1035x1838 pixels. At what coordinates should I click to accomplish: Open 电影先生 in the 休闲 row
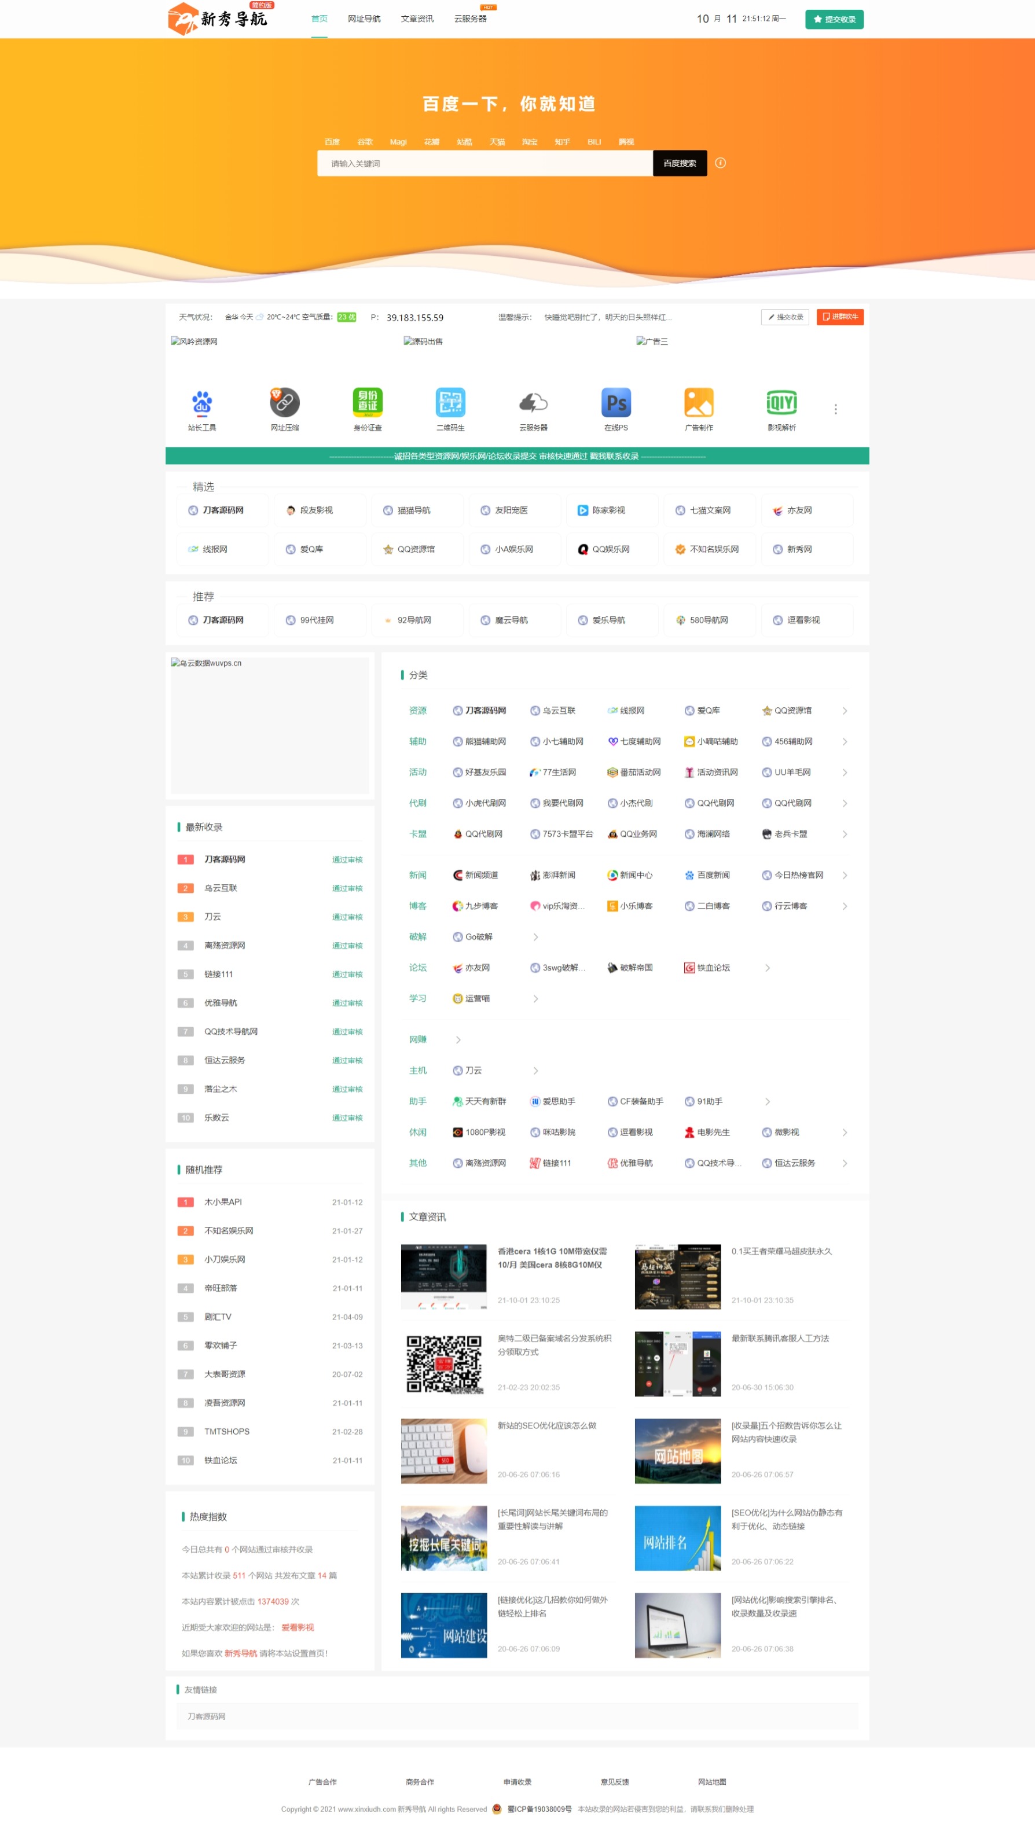[707, 1131]
